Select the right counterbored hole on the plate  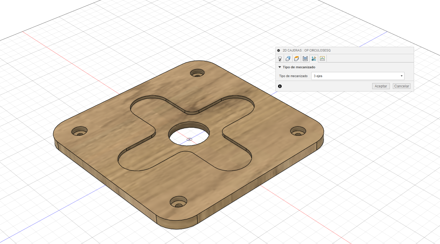pyautogui.click(x=298, y=131)
